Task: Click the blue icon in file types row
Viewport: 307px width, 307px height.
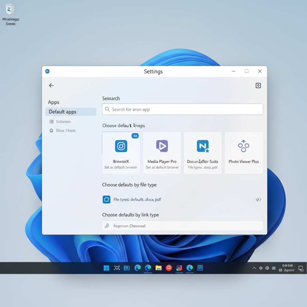Action: tap(106, 199)
